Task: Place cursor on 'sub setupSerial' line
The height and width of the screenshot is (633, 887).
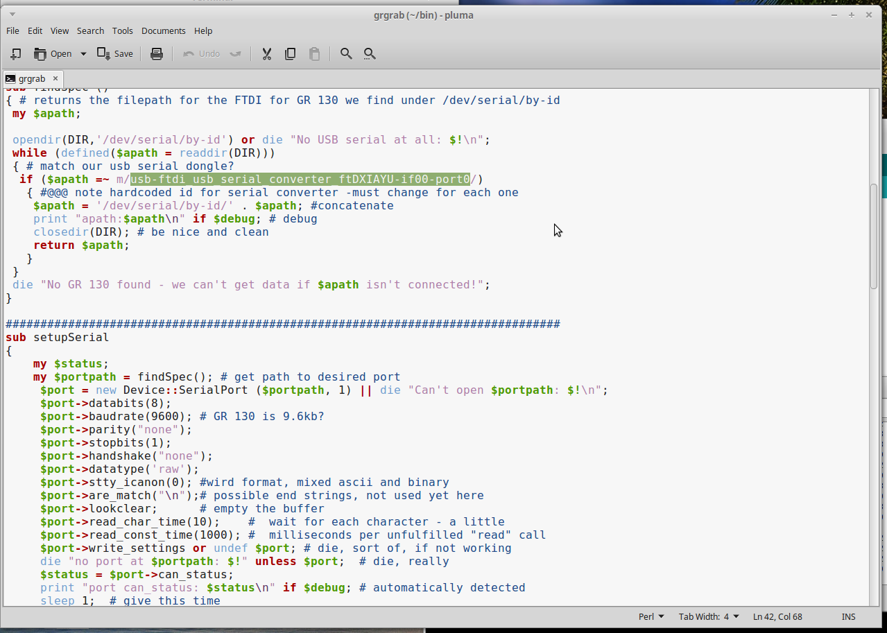Action: [x=58, y=338]
